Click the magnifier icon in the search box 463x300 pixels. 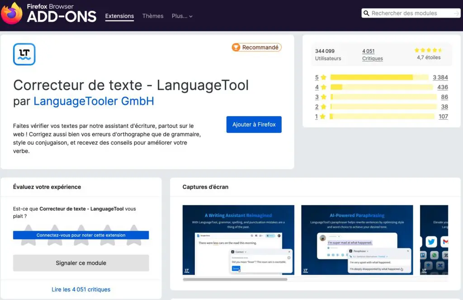pyautogui.click(x=367, y=13)
